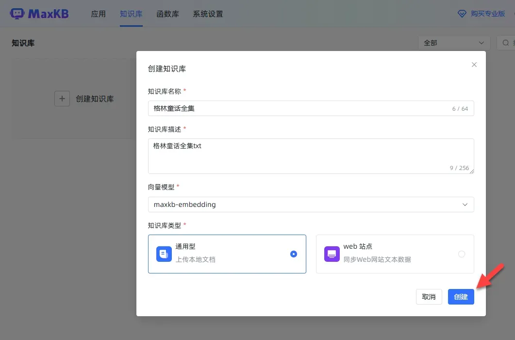Select the 通用型 radio button
Image resolution: width=515 pixels, height=340 pixels.
294,254
